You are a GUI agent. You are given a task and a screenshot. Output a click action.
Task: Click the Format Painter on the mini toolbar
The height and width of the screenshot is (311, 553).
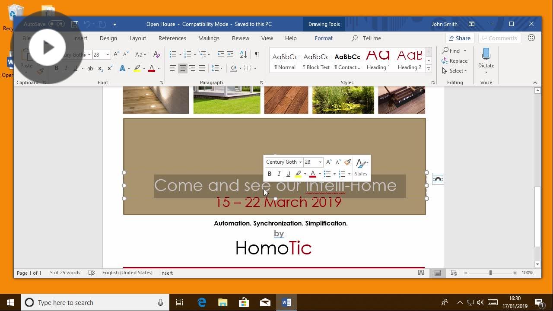click(x=347, y=162)
